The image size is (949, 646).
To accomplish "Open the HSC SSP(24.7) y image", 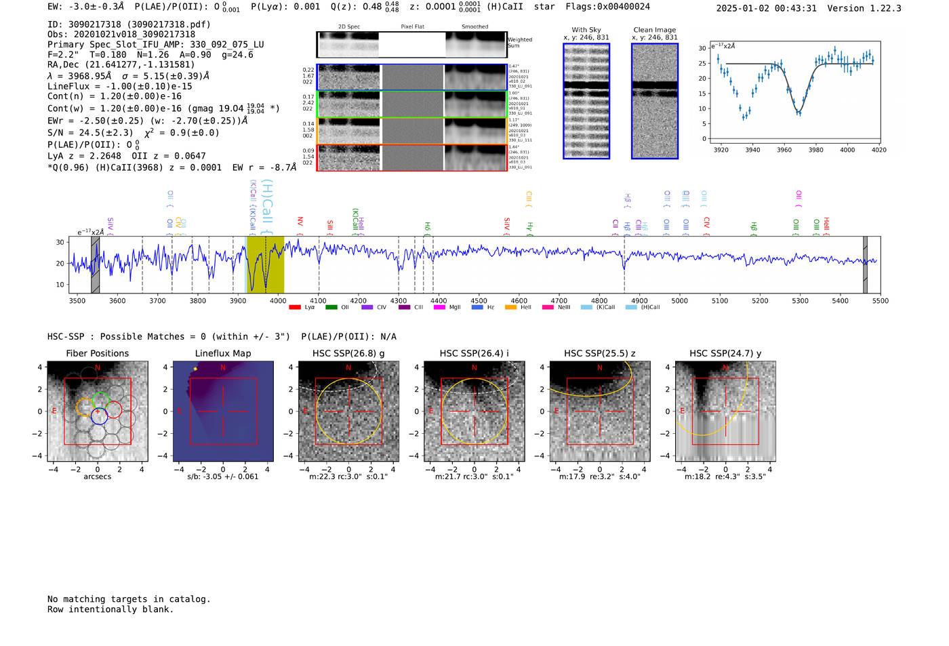I will point(725,411).
